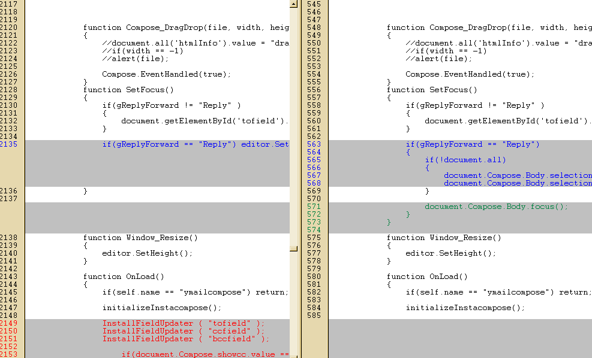Click line number 2149 in left pane
Viewport: 592px width, 358px height.
(8, 323)
